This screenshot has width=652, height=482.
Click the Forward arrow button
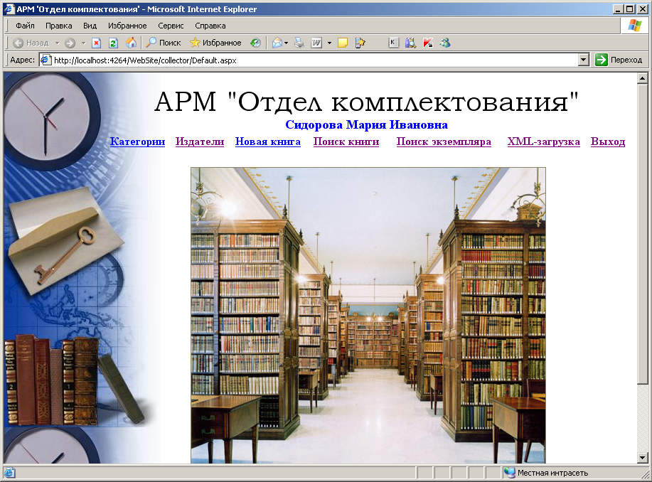(x=70, y=43)
